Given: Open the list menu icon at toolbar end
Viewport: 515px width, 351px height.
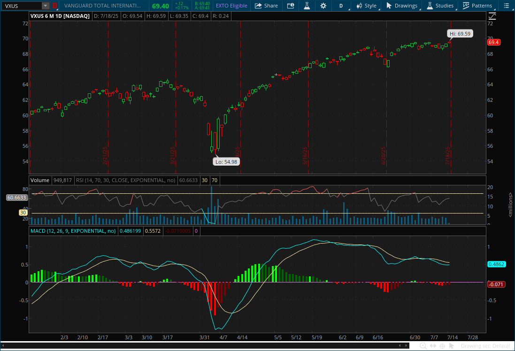Looking at the screenshot, I should click(x=506, y=6).
